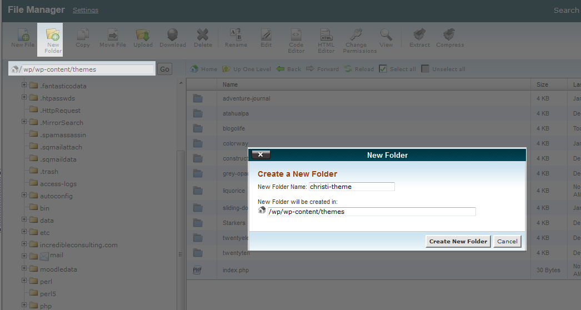Open the Code Editor tool
This screenshot has height=310, width=581.
296,40
